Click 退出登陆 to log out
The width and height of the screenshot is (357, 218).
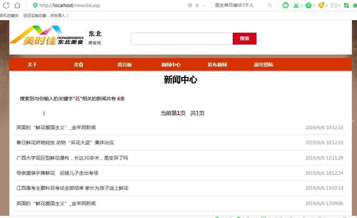(x=263, y=65)
